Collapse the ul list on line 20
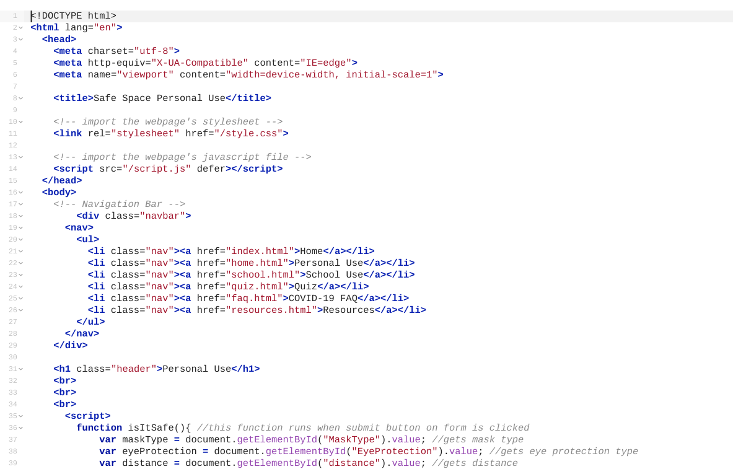Image resolution: width=733 pixels, height=469 pixels. tap(20, 239)
